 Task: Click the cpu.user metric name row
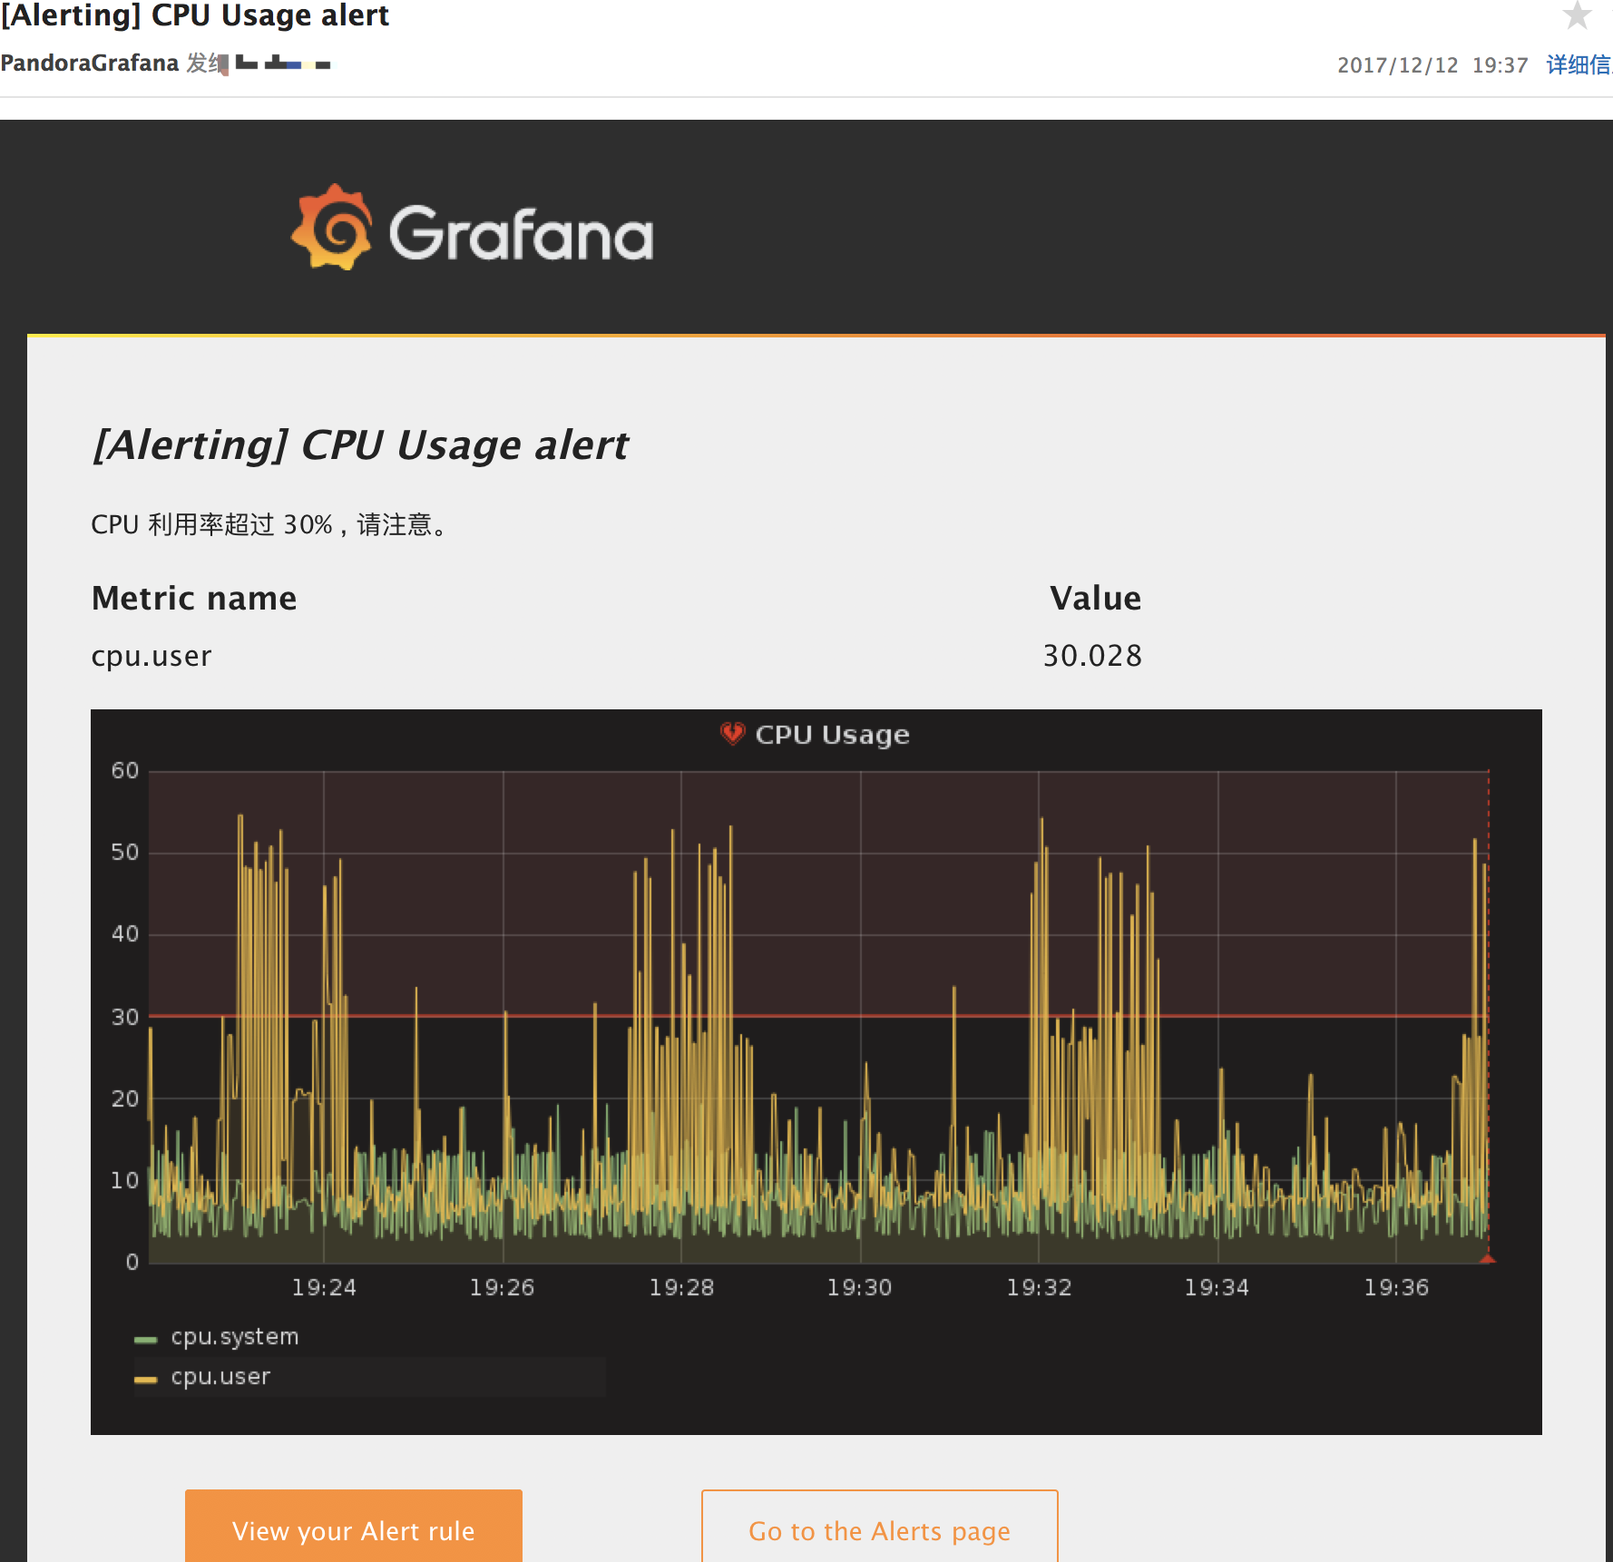click(x=152, y=656)
